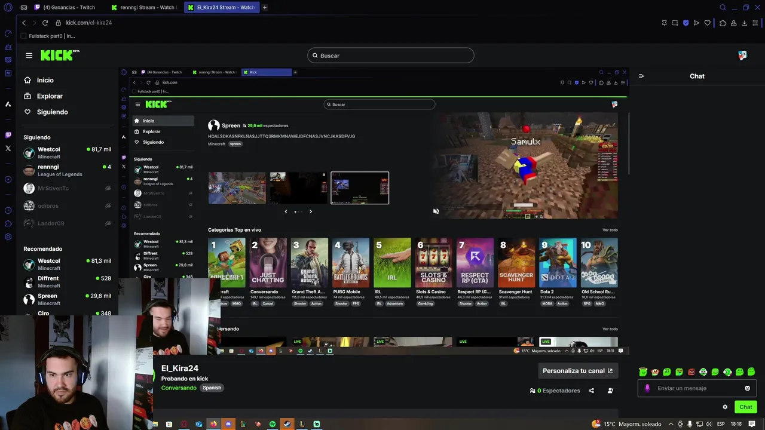Open browser downloads

click(744, 23)
